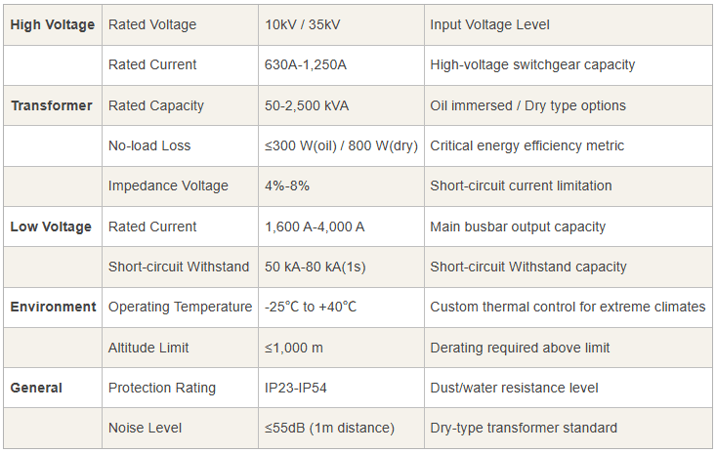Click the Rated Voltage parameter cell
This screenshot has width=716, height=453.
[152, 24]
